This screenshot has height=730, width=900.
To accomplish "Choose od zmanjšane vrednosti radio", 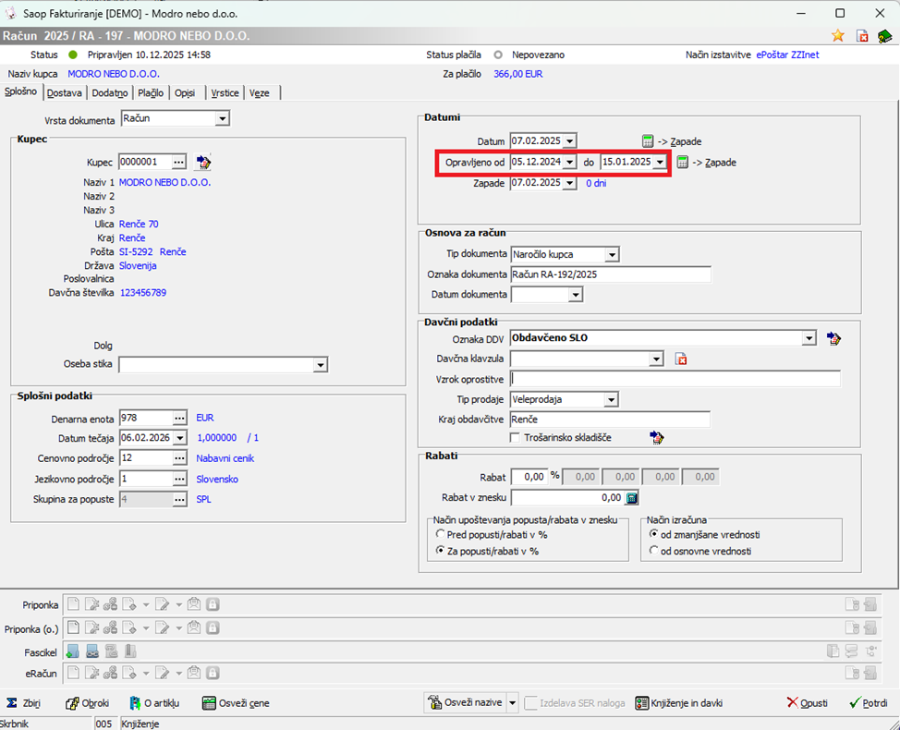I will click(653, 534).
